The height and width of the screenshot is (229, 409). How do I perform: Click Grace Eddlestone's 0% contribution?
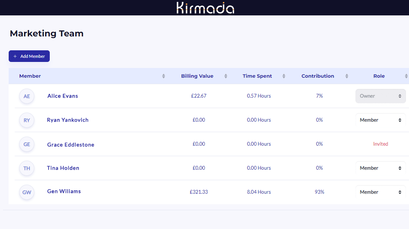[319, 144]
